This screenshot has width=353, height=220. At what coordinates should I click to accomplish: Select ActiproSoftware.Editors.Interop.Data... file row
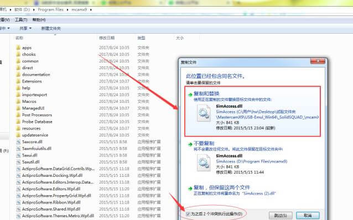coord(89,182)
